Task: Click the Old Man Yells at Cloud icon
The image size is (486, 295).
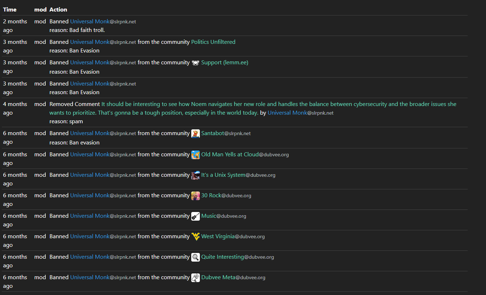Action: (x=196, y=155)
